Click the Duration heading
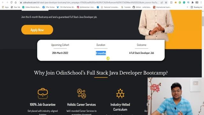Image resolution: width=204 pixels, height=115 pixels. [x=101, y=45]
